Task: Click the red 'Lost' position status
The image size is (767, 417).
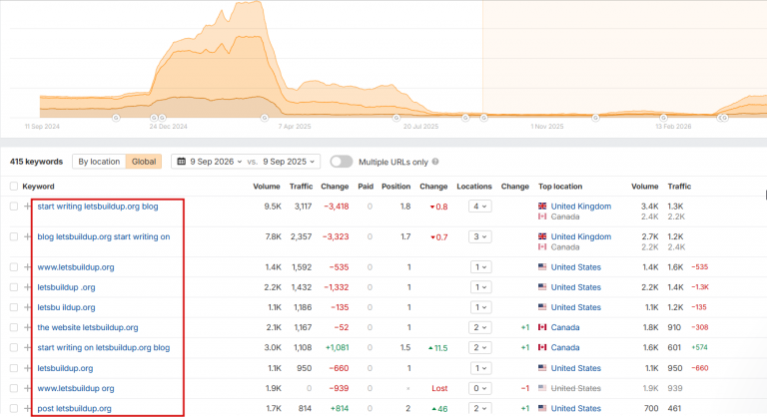Action: click(x=439, y=388)
